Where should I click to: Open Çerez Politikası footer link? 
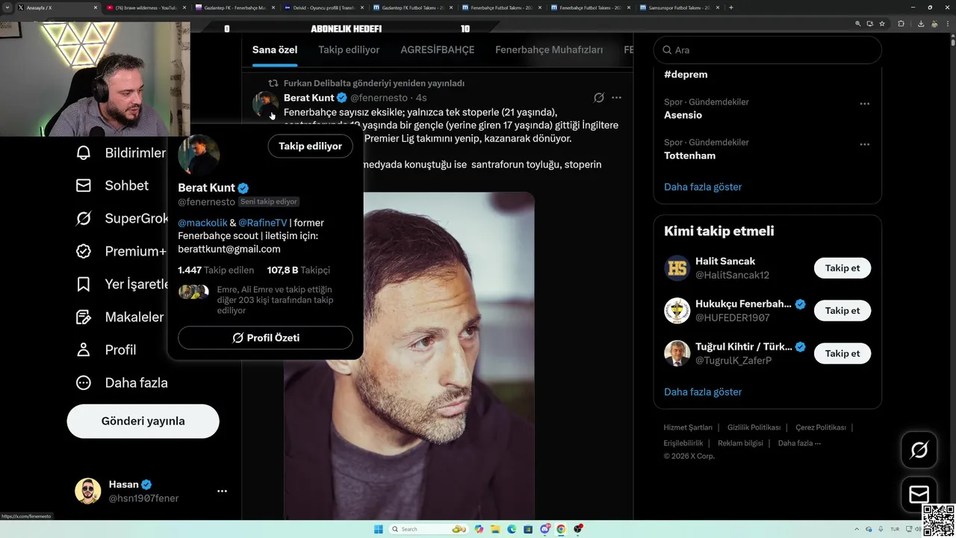[x=820, y=427]
